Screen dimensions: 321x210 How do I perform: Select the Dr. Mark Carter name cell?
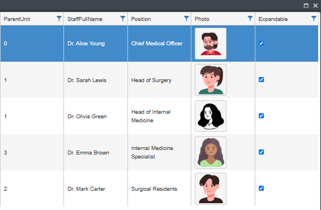(x=96, y=188)
